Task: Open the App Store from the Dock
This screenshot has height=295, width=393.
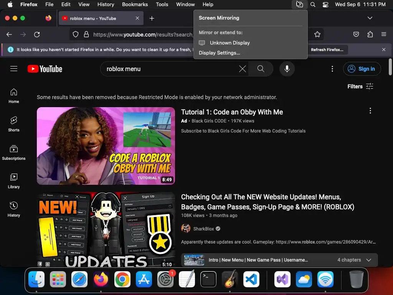Action: tap(144, 279)
